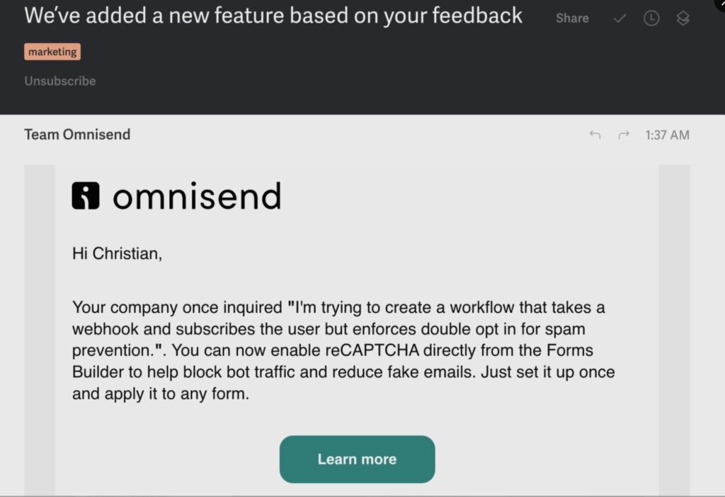Image resolution: width=725 pixels, height=497 pixels.
Task: Mark the email done with the checkmark icon
Action: 620,19
